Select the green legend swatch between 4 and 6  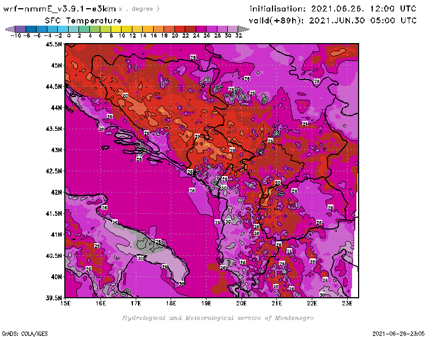tap(95, 29)
